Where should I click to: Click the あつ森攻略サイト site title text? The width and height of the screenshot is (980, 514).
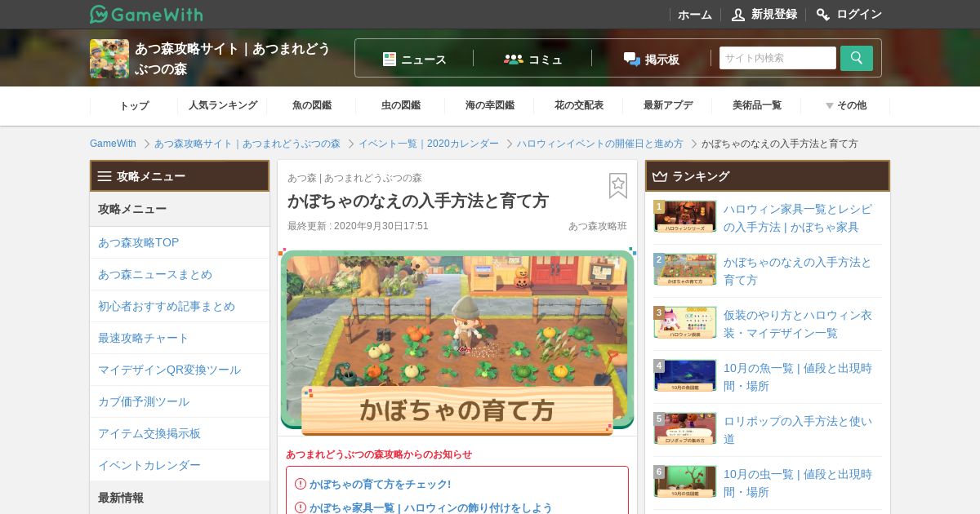tap(233, 59)
